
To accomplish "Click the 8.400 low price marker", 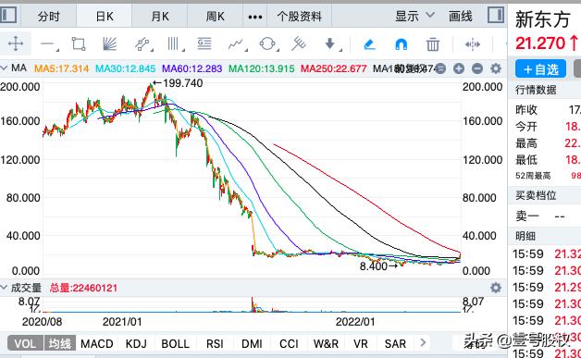I will (x=378, y=266).
